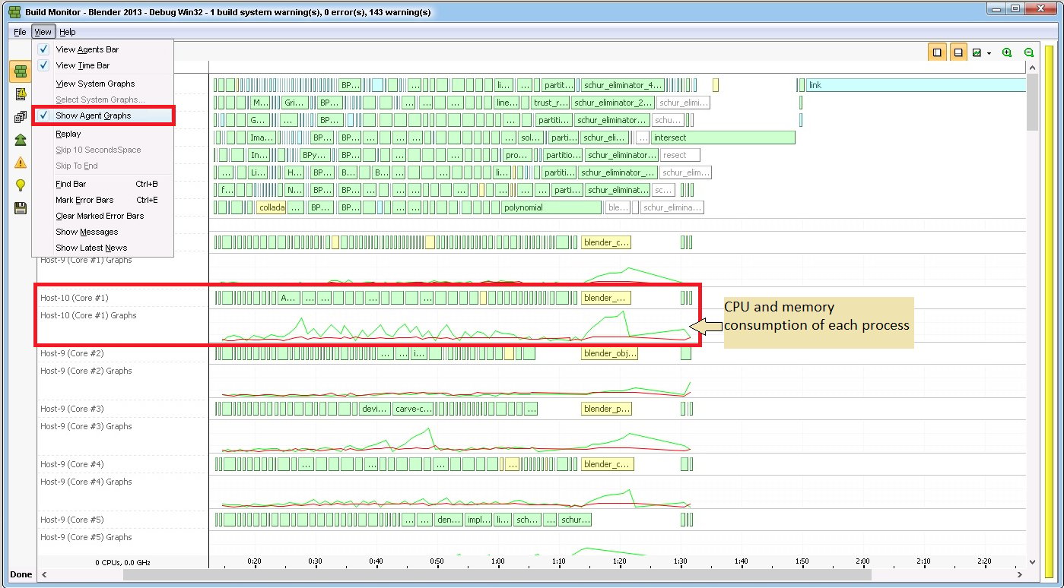1064x588 pixels.
Task: Open the Help menu
Action: click(68, 32)
